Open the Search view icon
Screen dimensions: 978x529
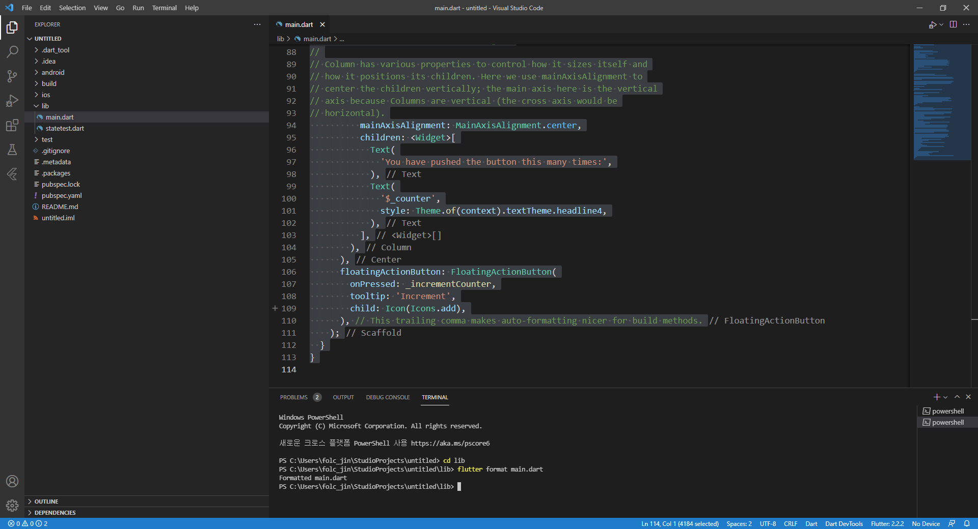tap(12, 52)
